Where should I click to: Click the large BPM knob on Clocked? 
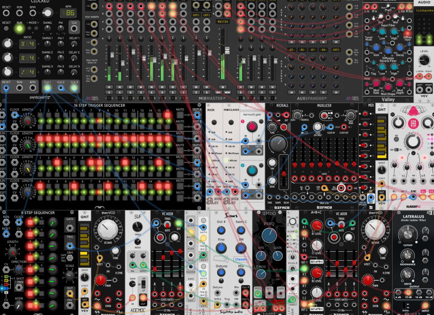tap(47, 12)
